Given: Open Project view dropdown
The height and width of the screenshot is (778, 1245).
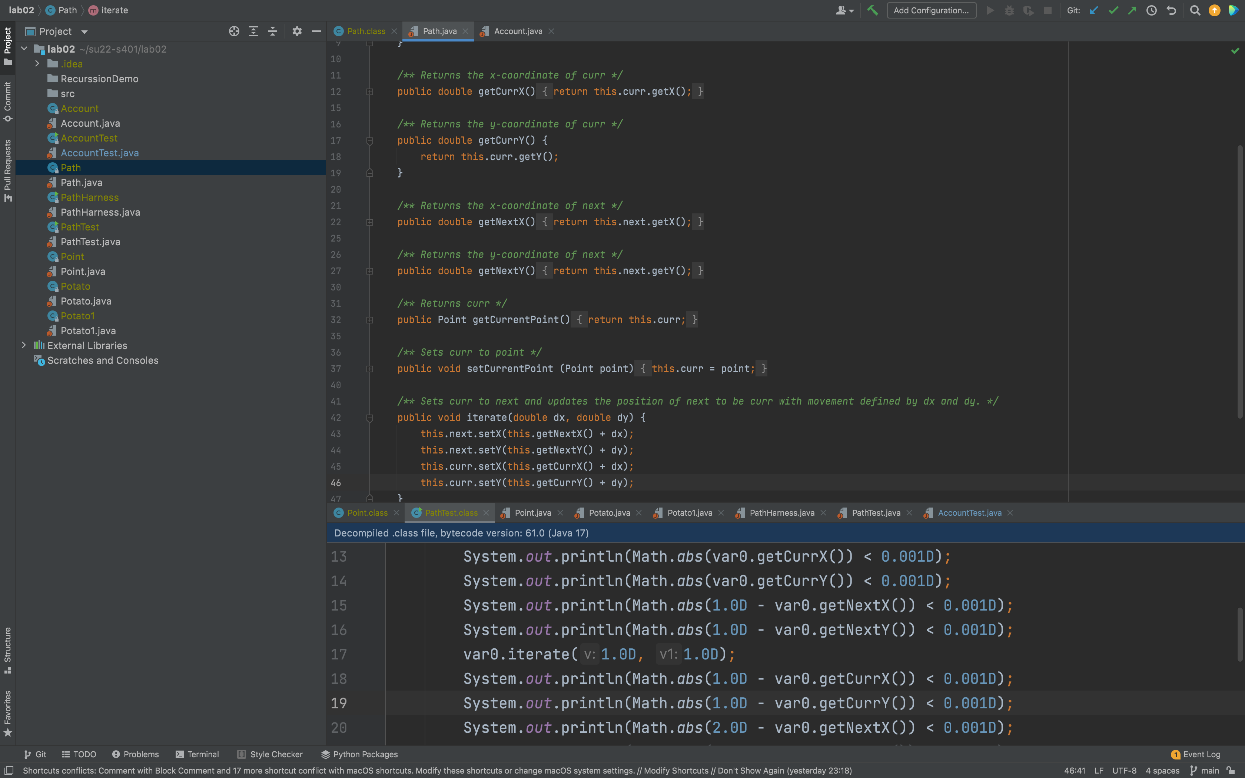Looking at the screenshot, I should click(x=84, y=32).
